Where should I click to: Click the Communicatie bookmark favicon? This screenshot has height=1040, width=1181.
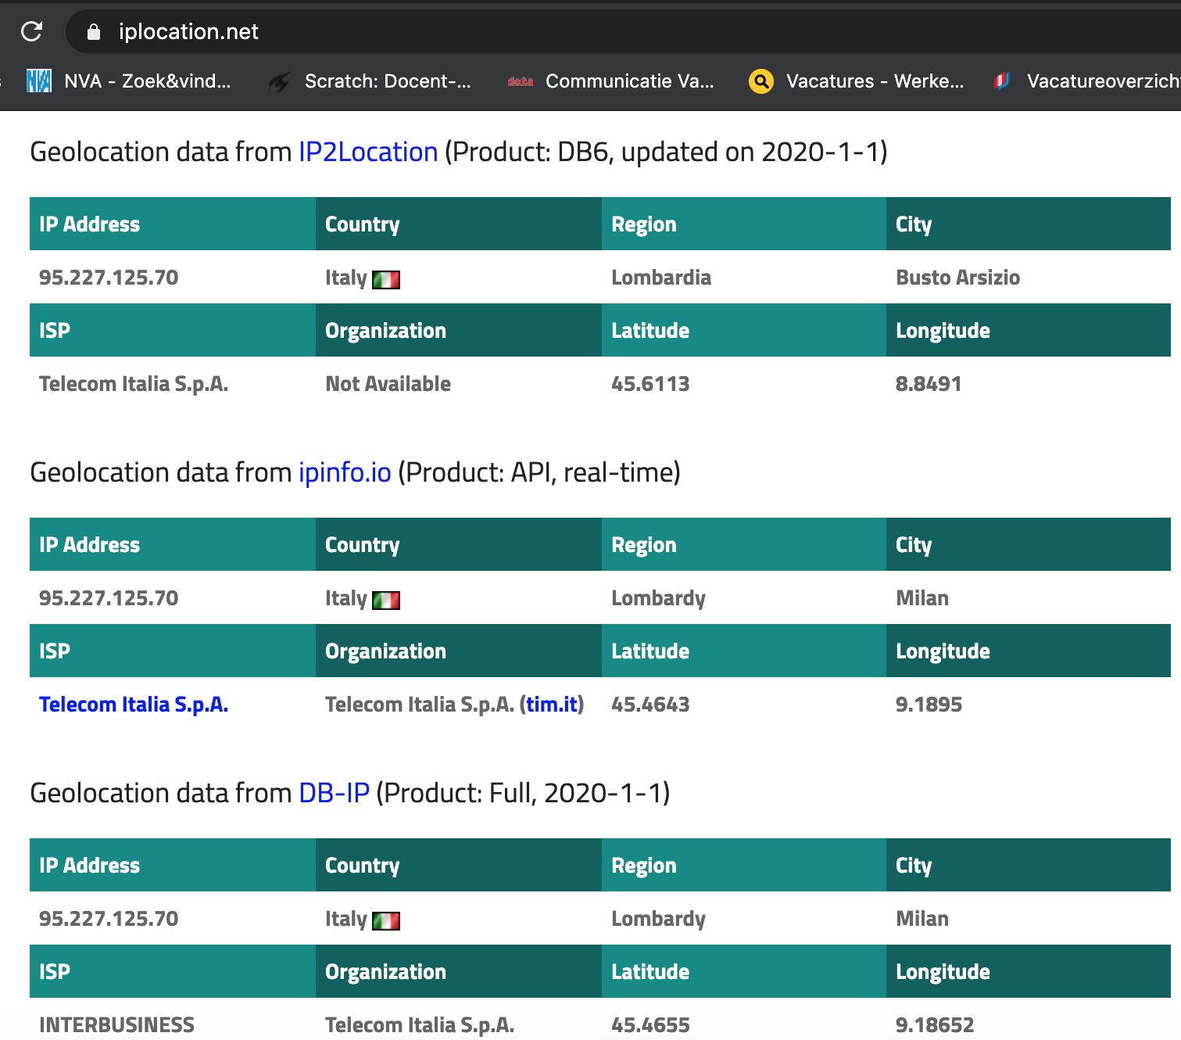coord(521,81)
